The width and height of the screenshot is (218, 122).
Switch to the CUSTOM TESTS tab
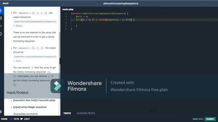pyautogui.click(x=86, y=113)
